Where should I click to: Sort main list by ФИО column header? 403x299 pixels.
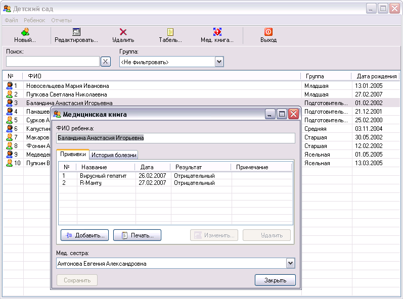(162, 76)
